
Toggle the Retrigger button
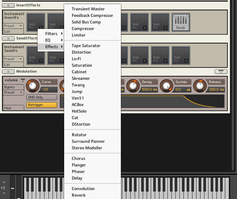click(42, 105)
